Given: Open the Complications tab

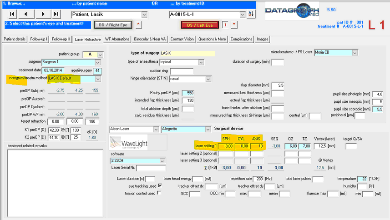Looking at the screenshot, I should [x=241, y=39].
